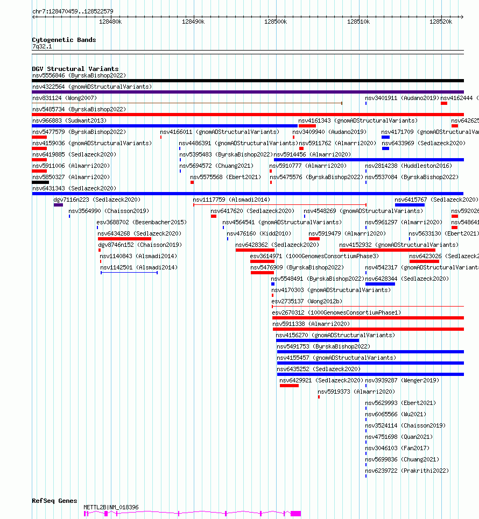Click the blue nsv6415767 variant bar
This screenshot has width=479, height=519.
410,205
